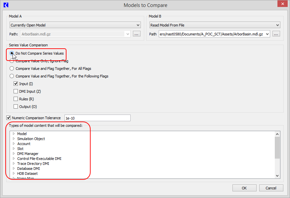Select Compare Value and Flag, For All Flags

tap(12, 69)
